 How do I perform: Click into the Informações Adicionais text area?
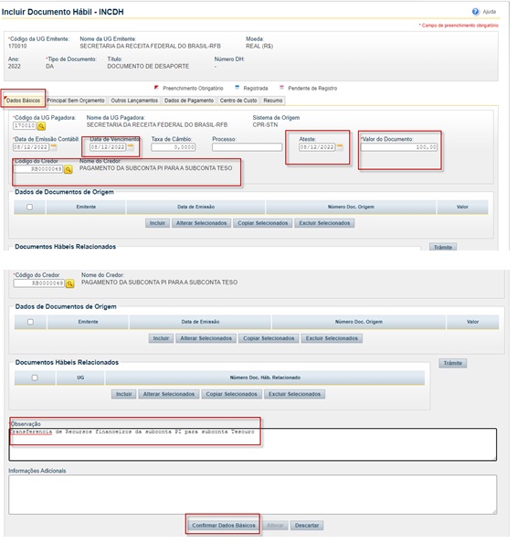point(253,495)
